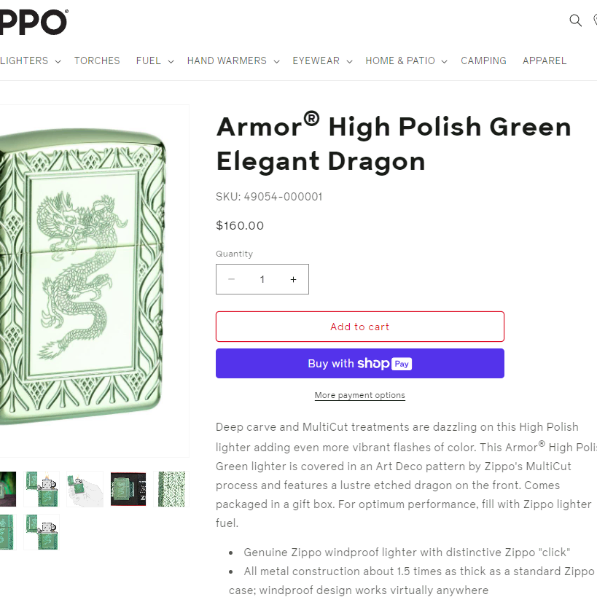597x597 pixels.
Task: Click the Add to cart button
Action: (x=360, y=327)
